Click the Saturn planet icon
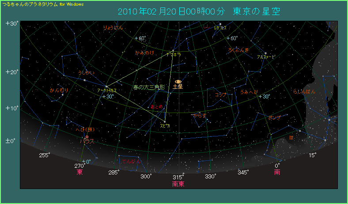The height and width of the screenshot is (204, 348). coord(178,82)
